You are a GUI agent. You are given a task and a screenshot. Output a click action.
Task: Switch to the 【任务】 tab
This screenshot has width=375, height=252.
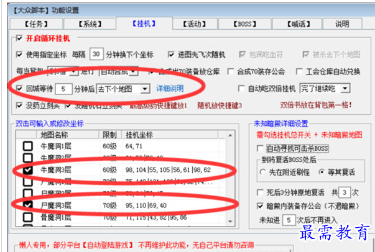point(36,24)
